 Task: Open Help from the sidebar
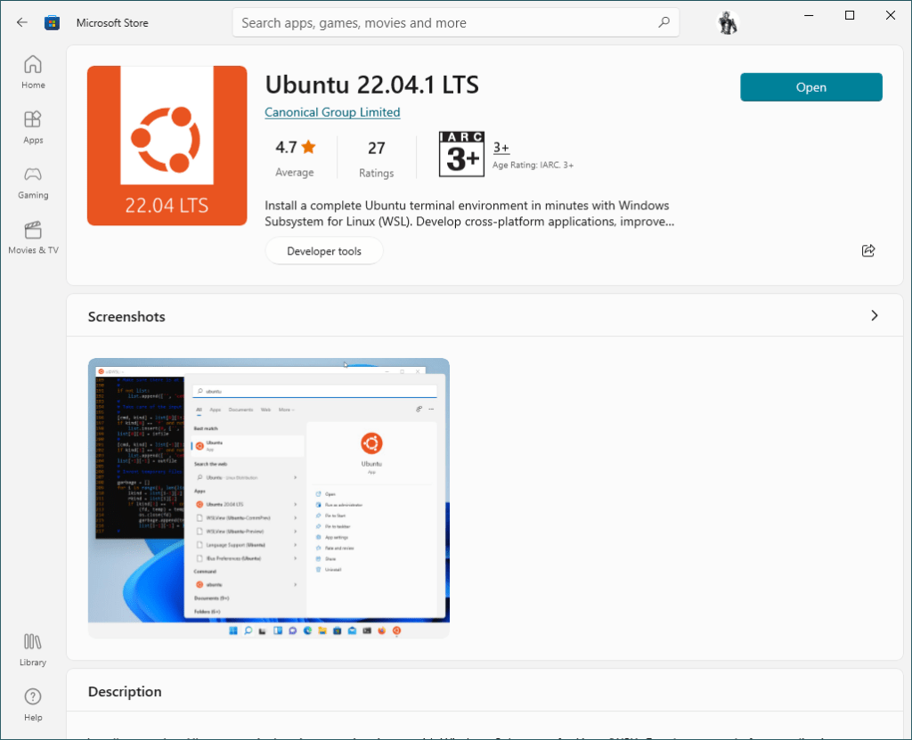33,704
